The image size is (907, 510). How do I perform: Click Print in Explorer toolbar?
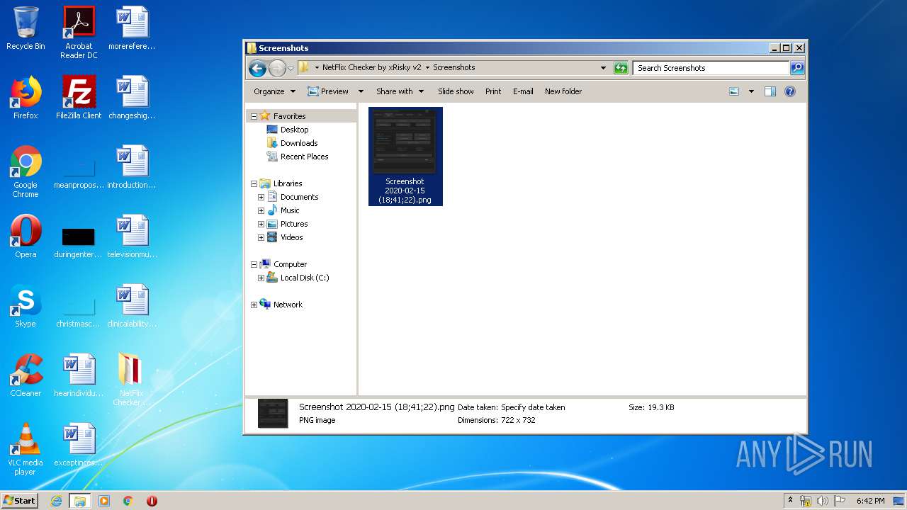pos(493,91)
